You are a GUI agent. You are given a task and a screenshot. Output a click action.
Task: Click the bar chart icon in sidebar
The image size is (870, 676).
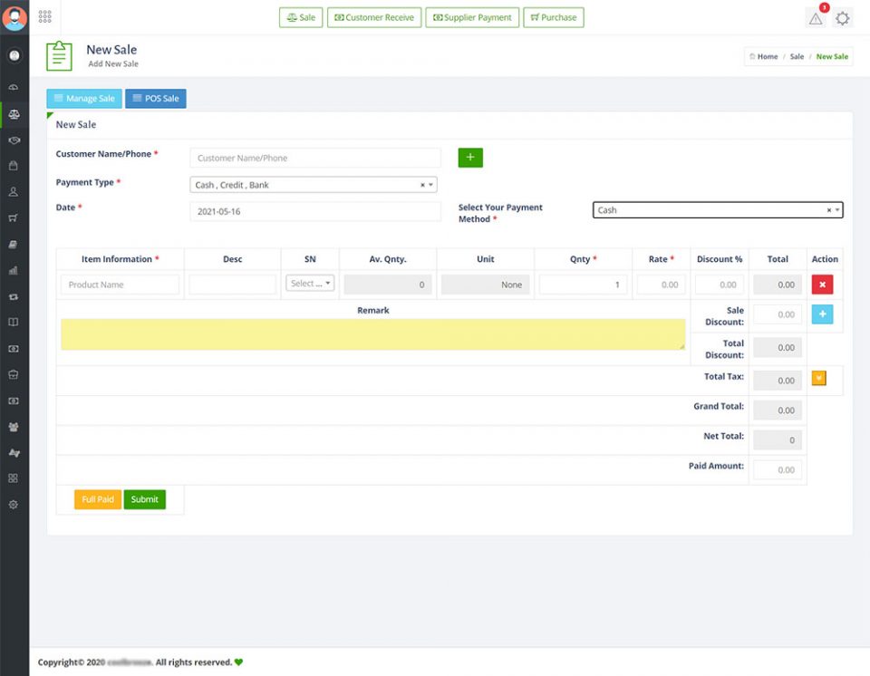14,270
